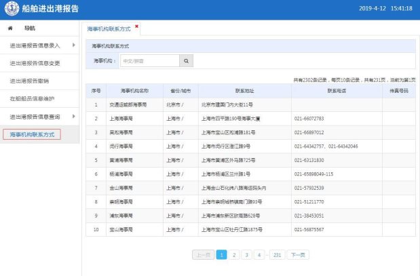This screenshot has width=420, height=276.
Task: Switch to the 海事机构联系方式 tab
Action: pos(109,30)
